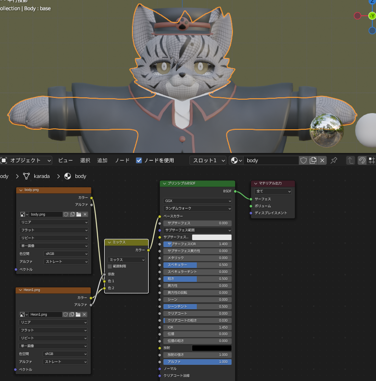
Task: Open the オブジェクト shader type dropdown
Action: (x=26, y=160)
